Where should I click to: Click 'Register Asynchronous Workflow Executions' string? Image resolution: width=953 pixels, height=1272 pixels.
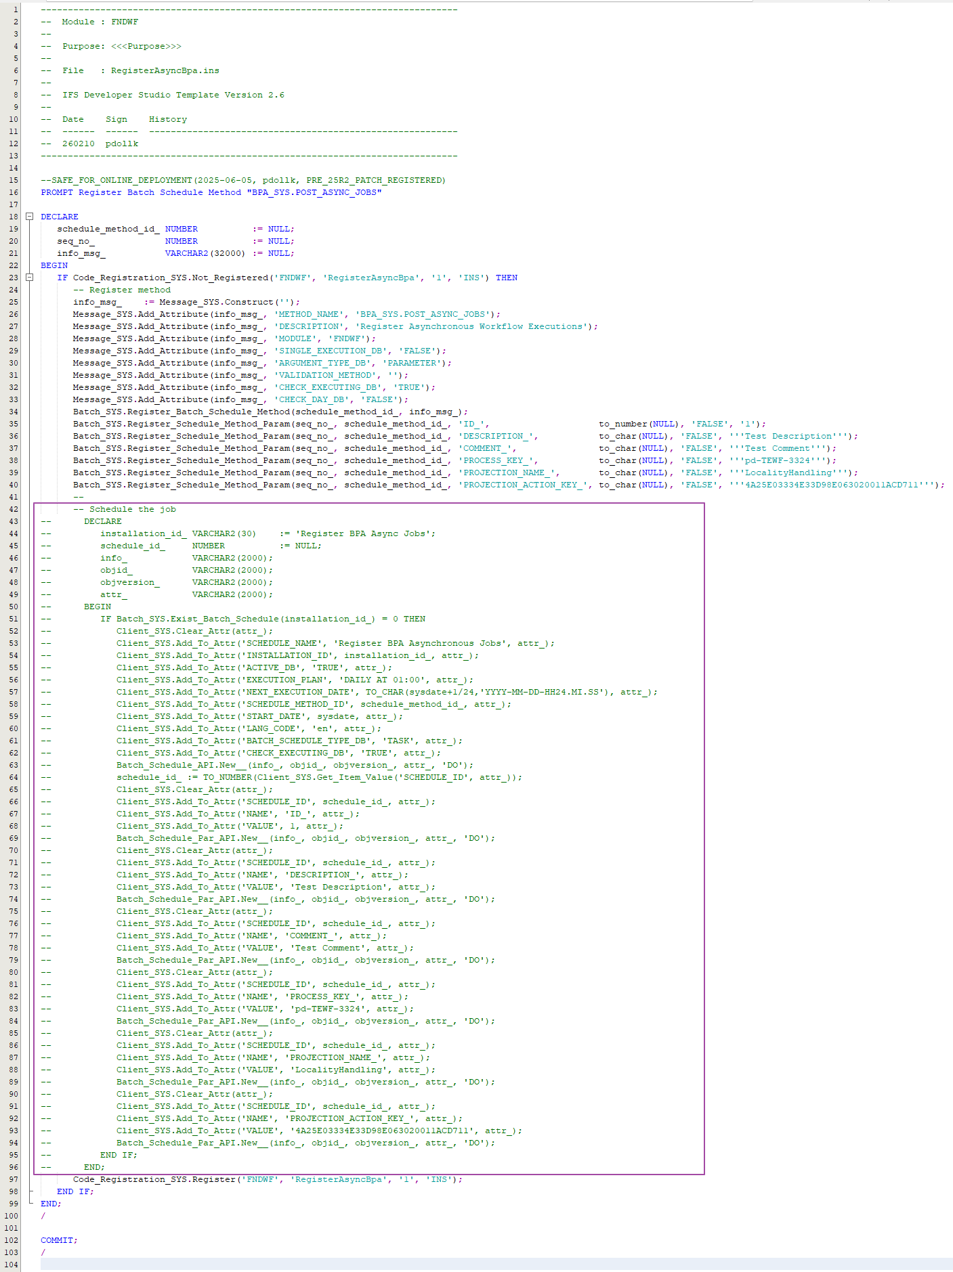point(471,326)
